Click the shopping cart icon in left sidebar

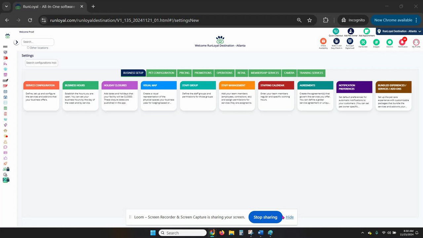(x=5, y=119)
